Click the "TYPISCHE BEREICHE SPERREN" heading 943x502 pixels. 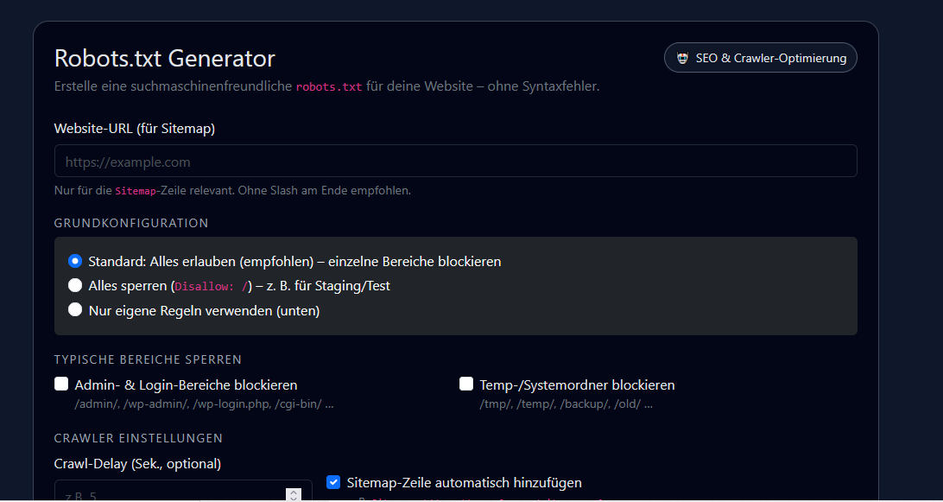point(148,359)
